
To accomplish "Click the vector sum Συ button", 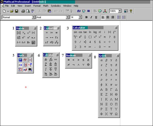I will click(28, 42).
